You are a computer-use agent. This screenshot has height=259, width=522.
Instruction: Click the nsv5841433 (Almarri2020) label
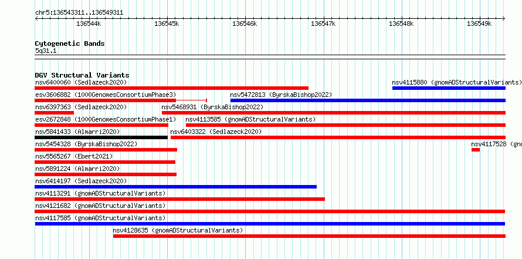(x=77, y=132)
